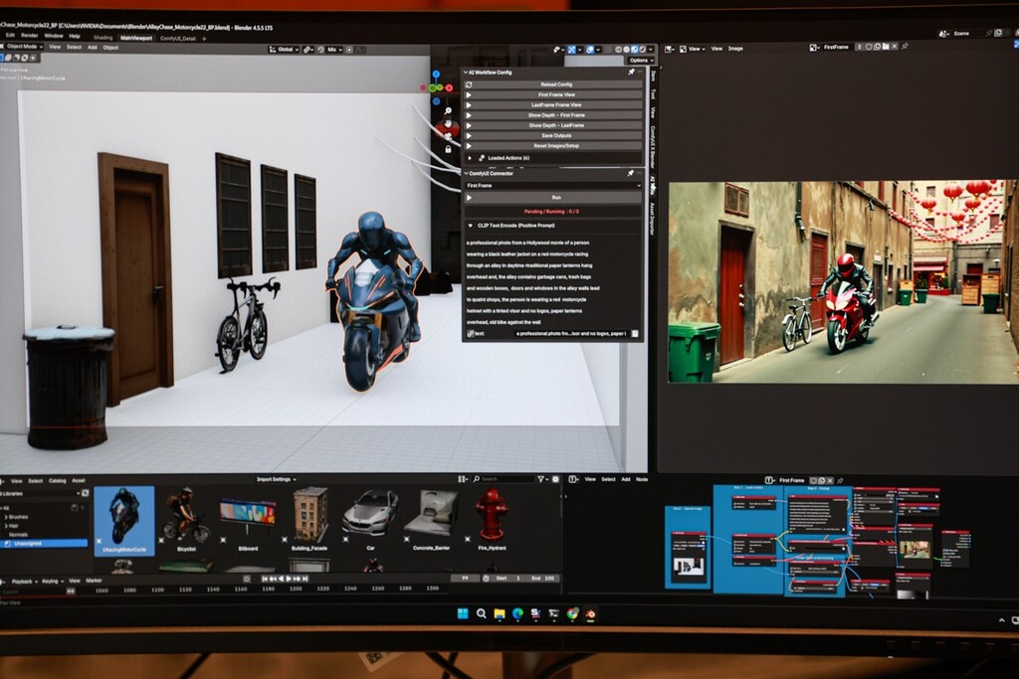The height and width of the screenshot is (679, 1019).
Task: Run First Frame View action
Action: click(x=555, y=94)
